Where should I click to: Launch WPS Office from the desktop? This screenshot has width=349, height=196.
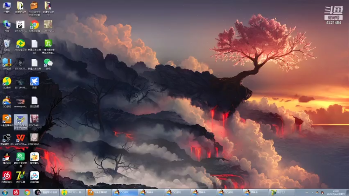click(x=21, y=139)
